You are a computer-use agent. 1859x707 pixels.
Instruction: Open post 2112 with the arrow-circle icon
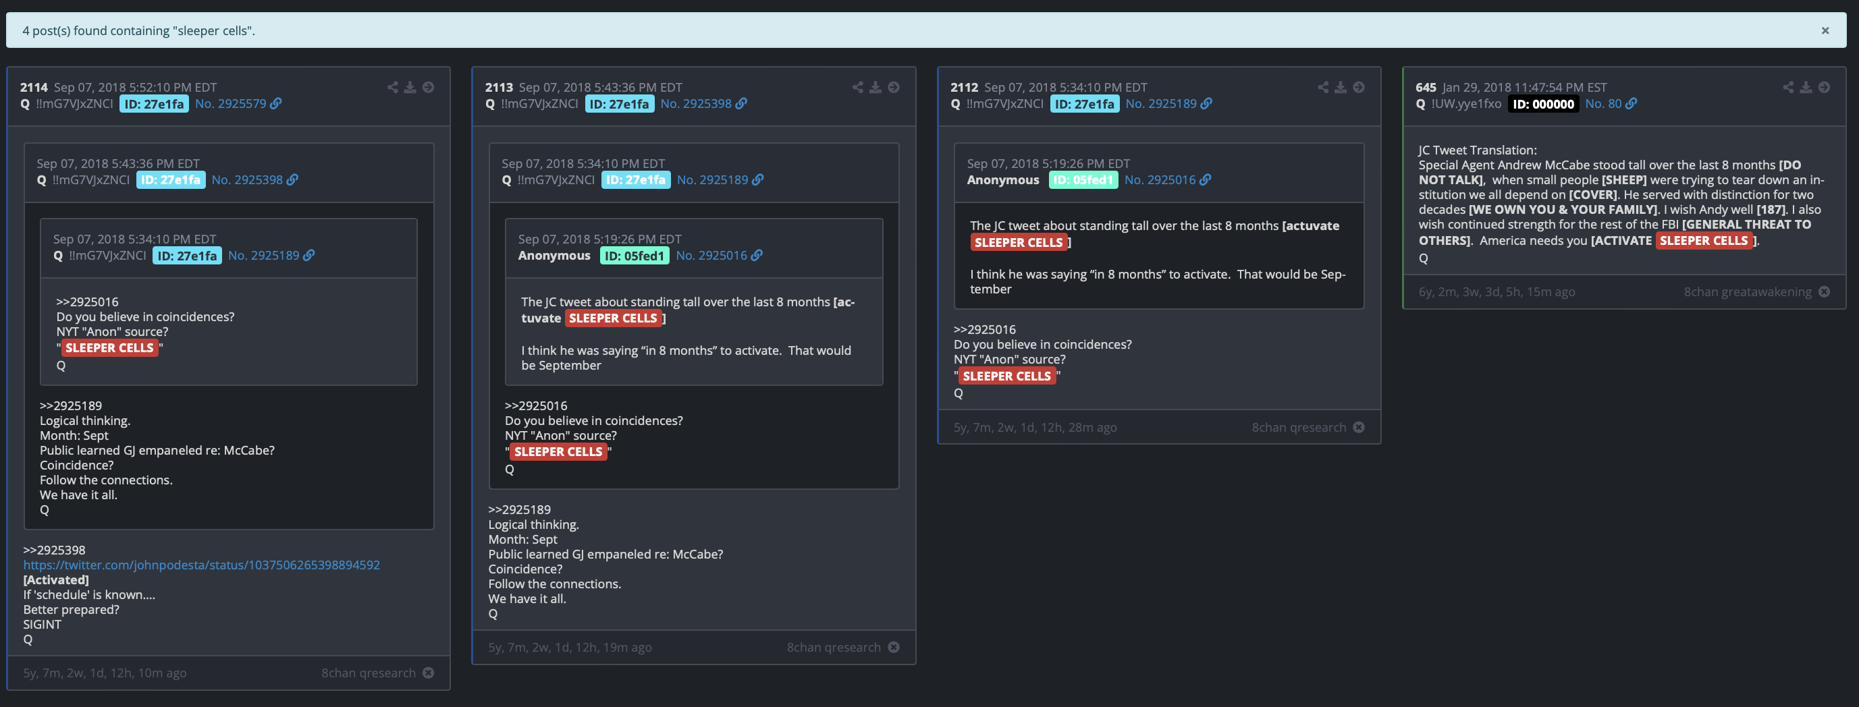[1359, 87]
